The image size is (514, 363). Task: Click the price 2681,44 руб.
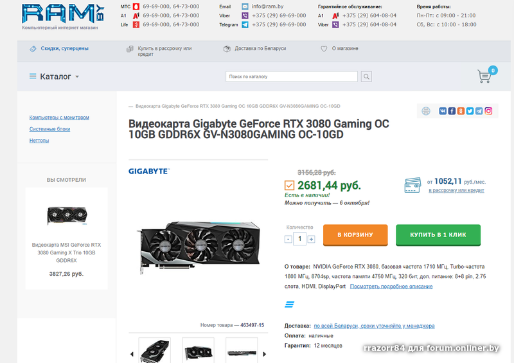click(x=329, y=186)
